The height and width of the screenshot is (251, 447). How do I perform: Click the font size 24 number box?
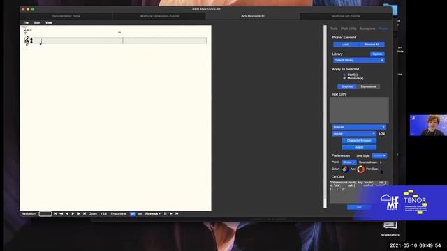[x=382, y=134]
